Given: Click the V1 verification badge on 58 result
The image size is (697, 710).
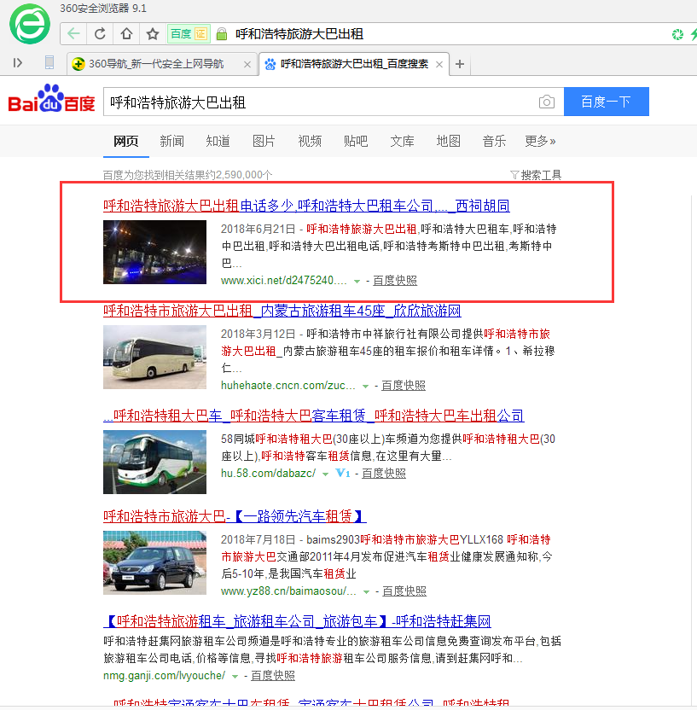Looking at the screenshot, I should [343, 473].
